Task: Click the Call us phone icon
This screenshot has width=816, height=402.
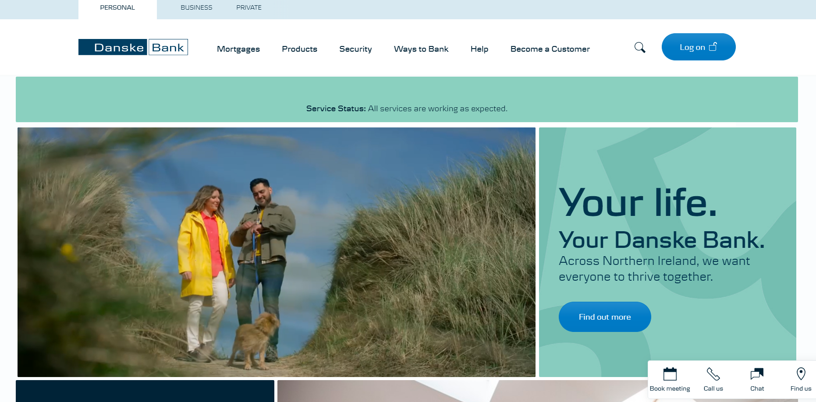Action: [x=713, y=374]
